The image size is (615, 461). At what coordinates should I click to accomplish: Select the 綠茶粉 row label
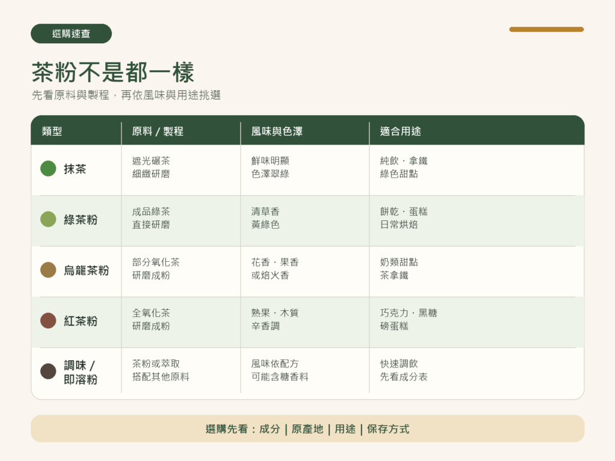click(81, 220)
